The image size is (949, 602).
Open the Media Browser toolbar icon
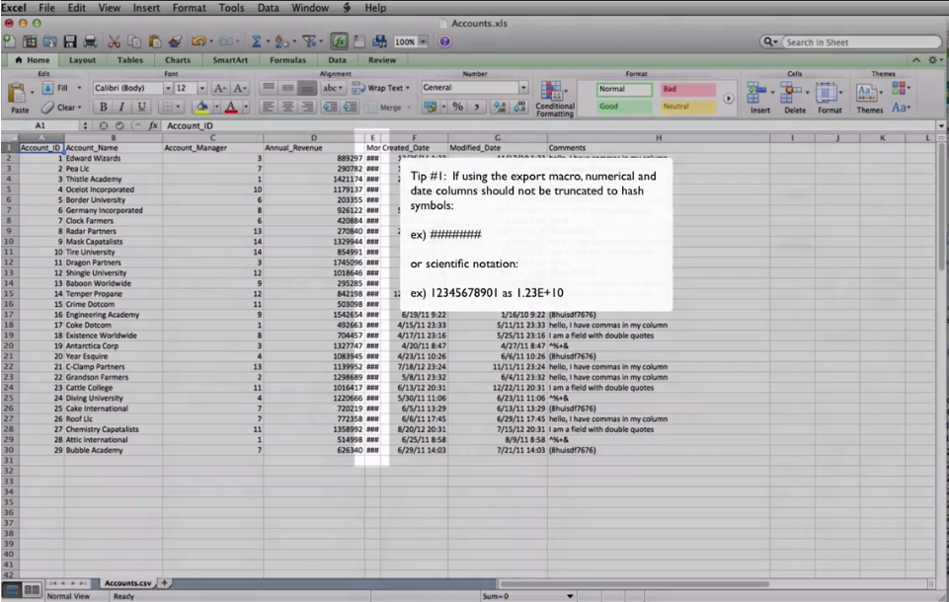point(379,41)
